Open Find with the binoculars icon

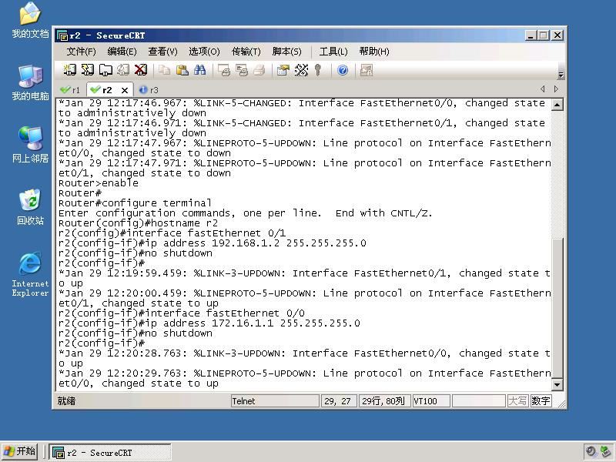[200, 70]
